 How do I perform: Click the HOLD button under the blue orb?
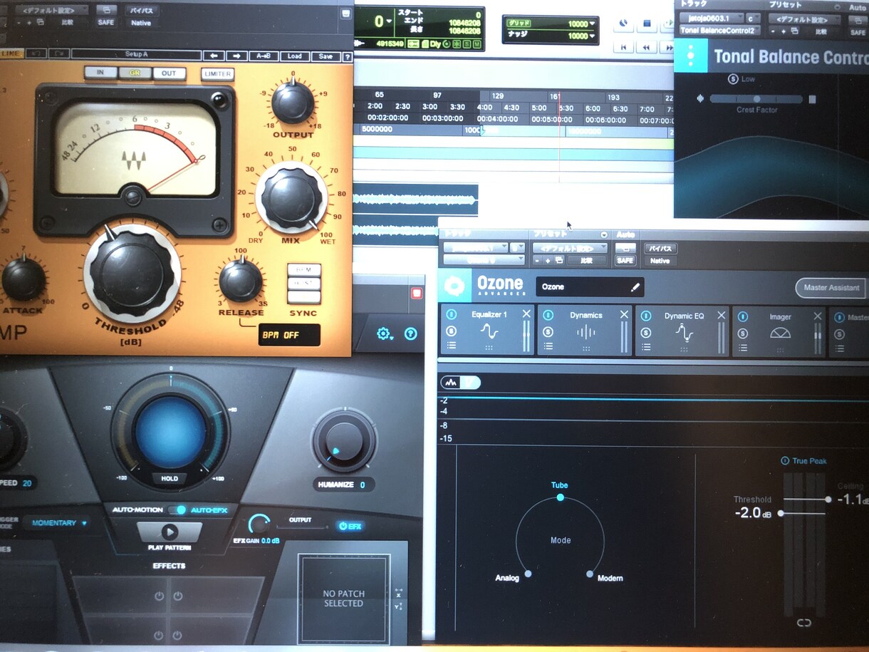pos(170,478)
